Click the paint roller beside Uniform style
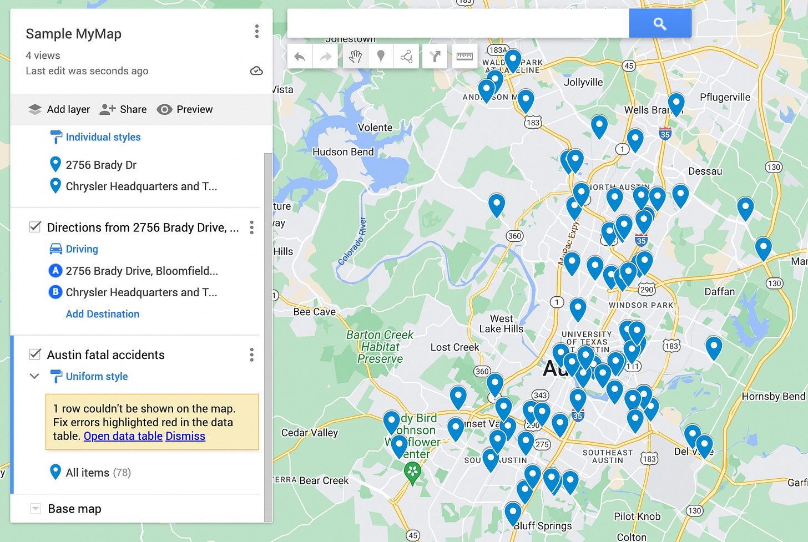 [56, 376]
